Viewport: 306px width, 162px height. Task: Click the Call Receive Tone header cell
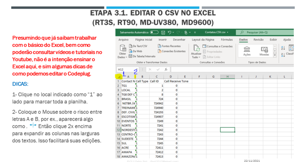(176, 81)
